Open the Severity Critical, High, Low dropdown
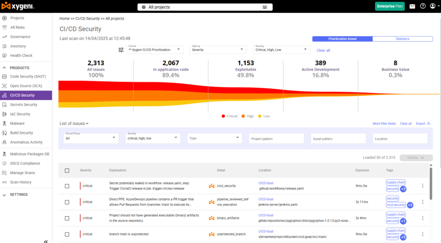The image size is (441, 243). (281, 50)
